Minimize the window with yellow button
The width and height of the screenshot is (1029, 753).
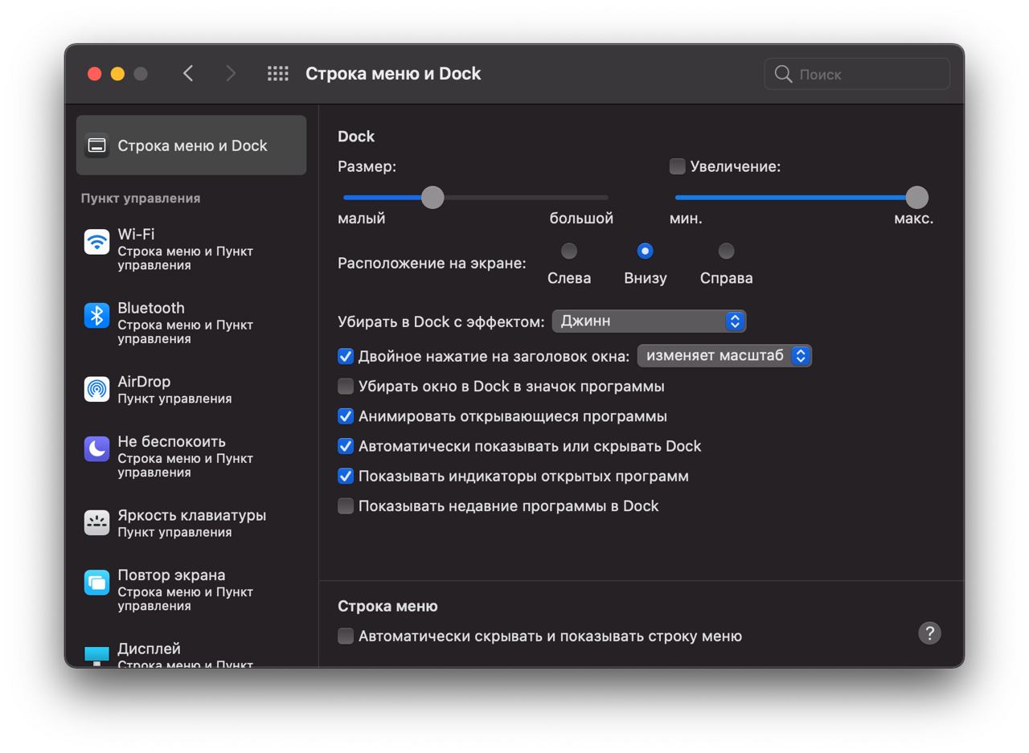(x=117, y=74)
